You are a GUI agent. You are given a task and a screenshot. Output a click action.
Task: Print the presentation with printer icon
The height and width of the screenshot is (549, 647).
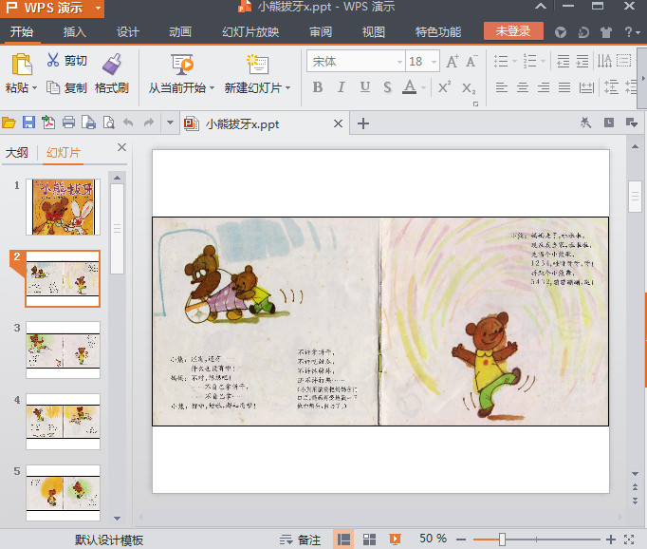pyautogui.click(x=68, y=123)
